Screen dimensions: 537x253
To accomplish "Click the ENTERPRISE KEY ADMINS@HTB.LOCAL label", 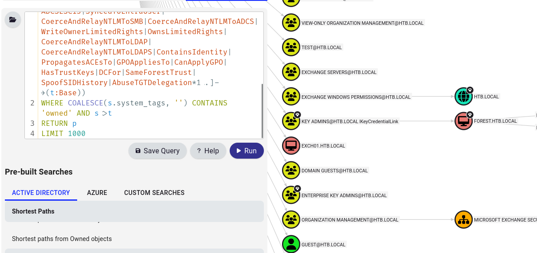I will (x=344, y=195).
